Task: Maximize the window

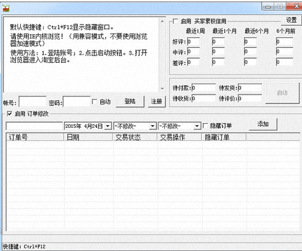Action: [280, 7]
